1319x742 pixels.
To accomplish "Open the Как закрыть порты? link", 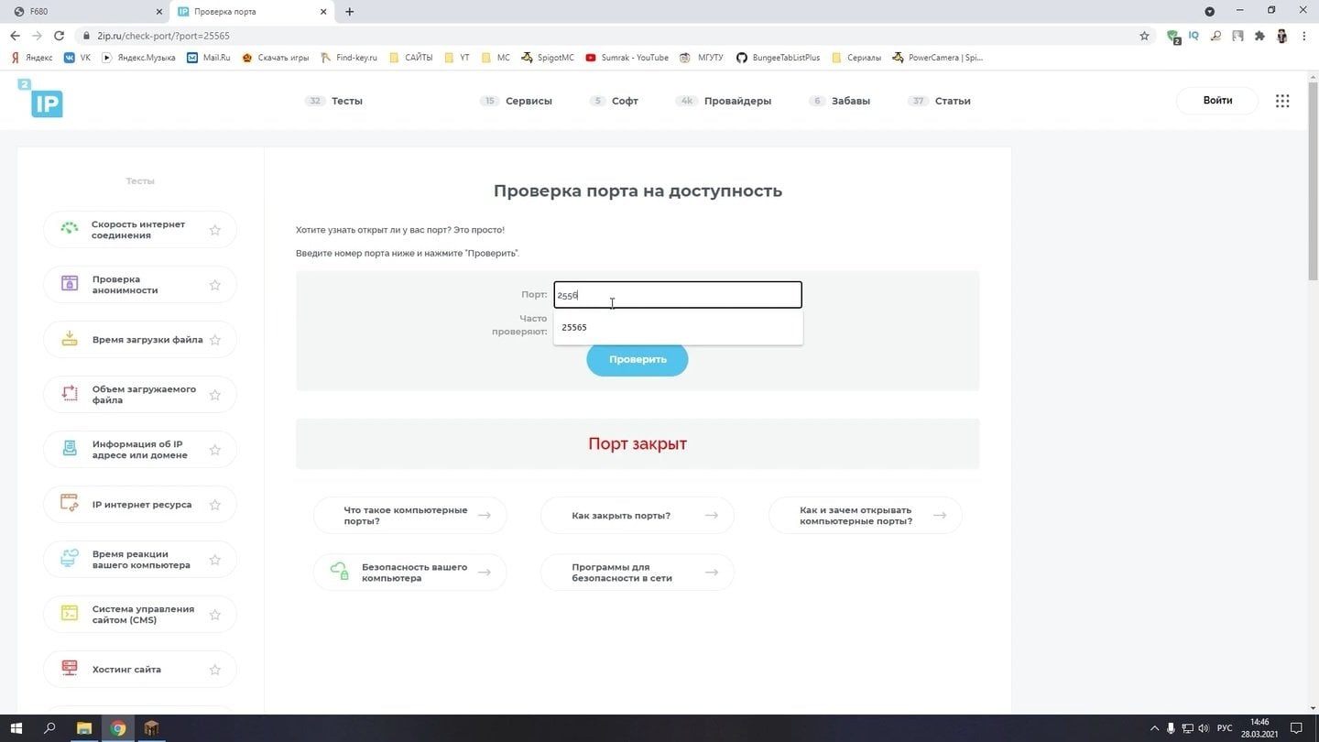I will tap(637, 515).
